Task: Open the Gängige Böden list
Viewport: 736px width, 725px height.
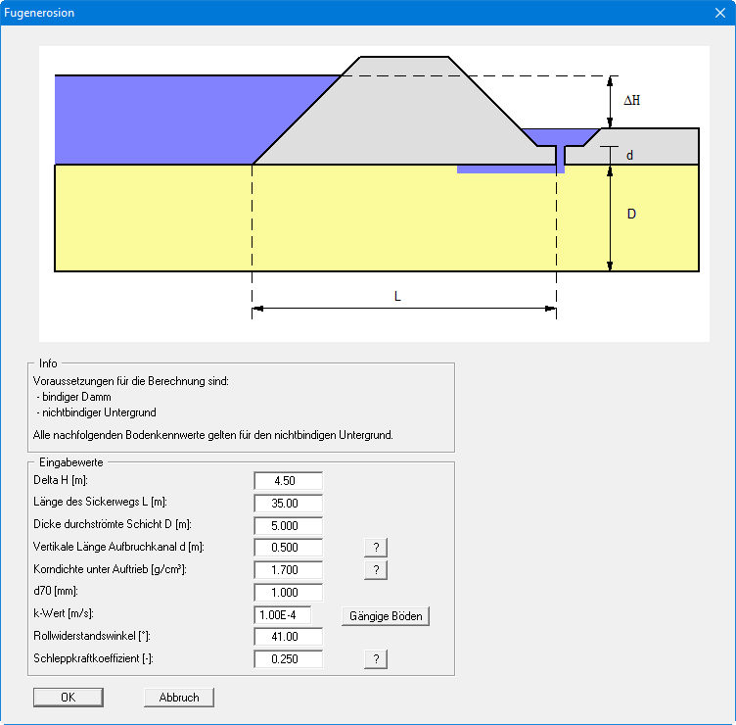Action: click(386, 616)
